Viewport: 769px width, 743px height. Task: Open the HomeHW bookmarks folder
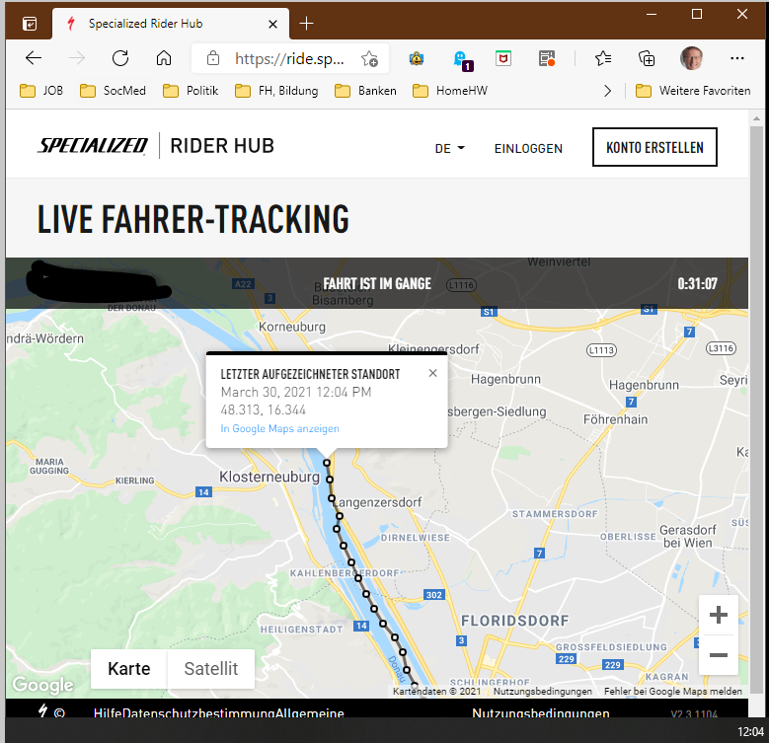coord(450,91)
